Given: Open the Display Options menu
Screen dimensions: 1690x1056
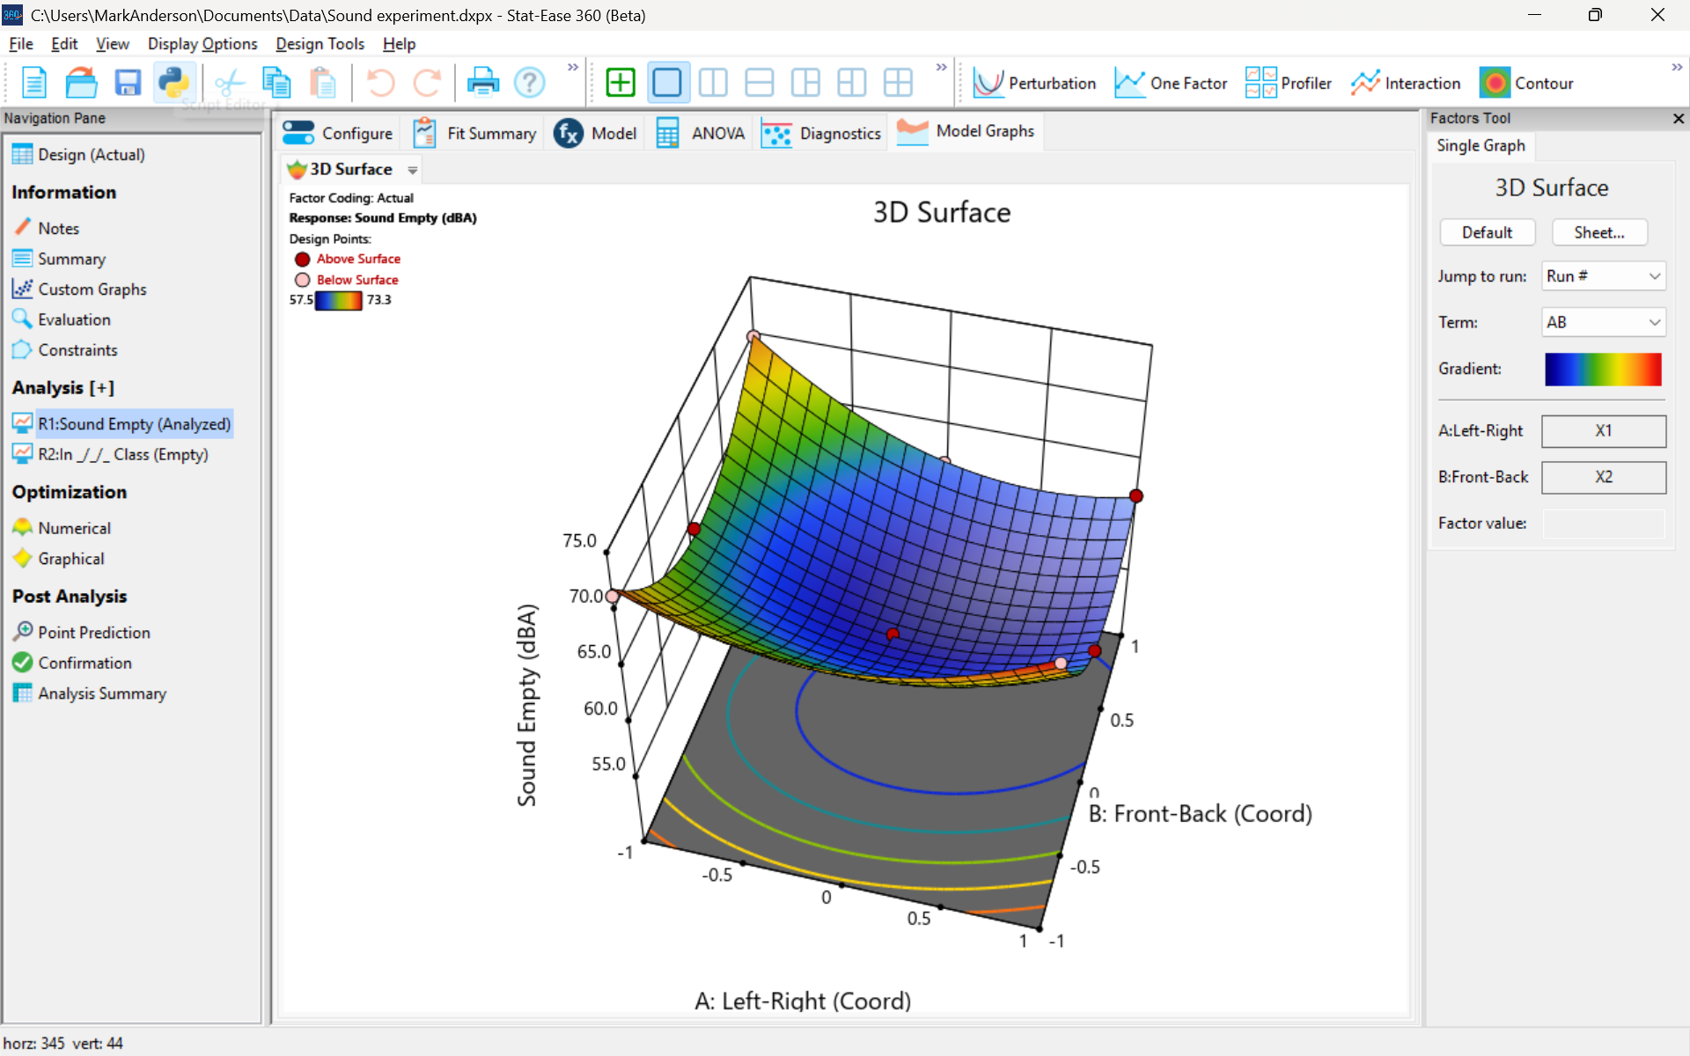Looking at the screenshot, I should [202, 43].
